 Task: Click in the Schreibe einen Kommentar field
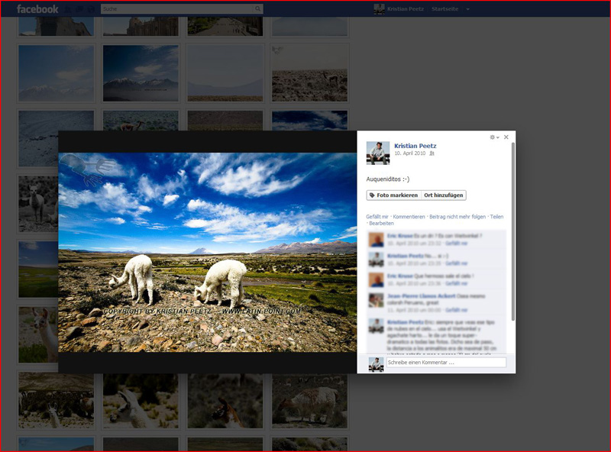tap(446, 363)
